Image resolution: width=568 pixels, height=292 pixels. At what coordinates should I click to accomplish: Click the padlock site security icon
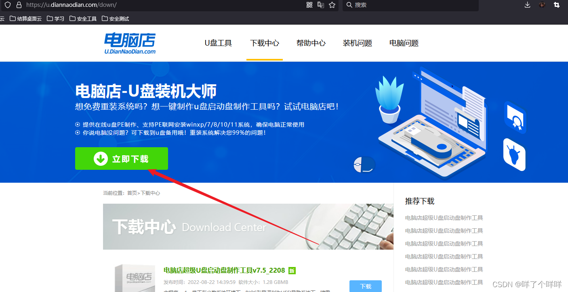(19, 5)
